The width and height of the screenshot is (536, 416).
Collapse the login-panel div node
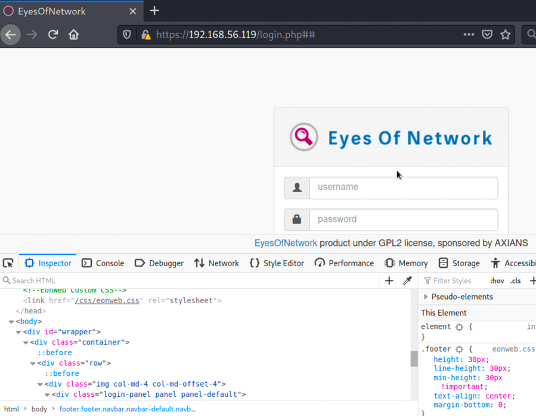click(47, 395)
